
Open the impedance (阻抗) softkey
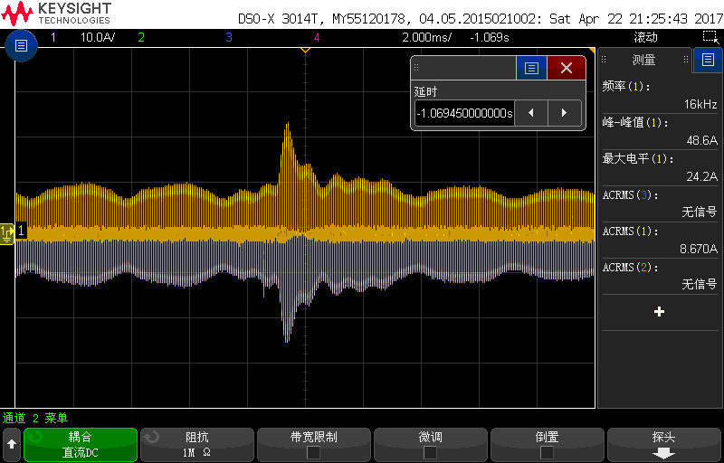[197, 445]
